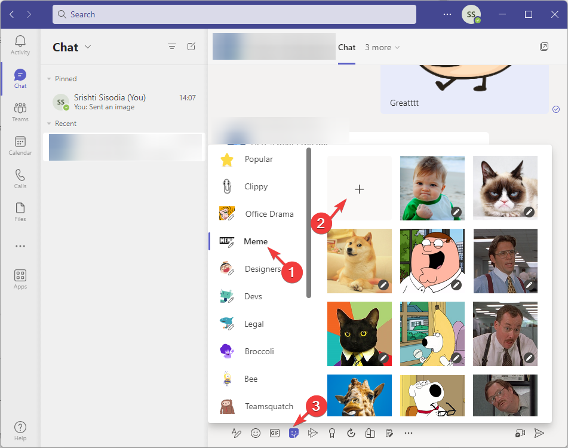Pick the laughing Peter Griffin meme
568x448 pixels.
click(x=432, y=261)
